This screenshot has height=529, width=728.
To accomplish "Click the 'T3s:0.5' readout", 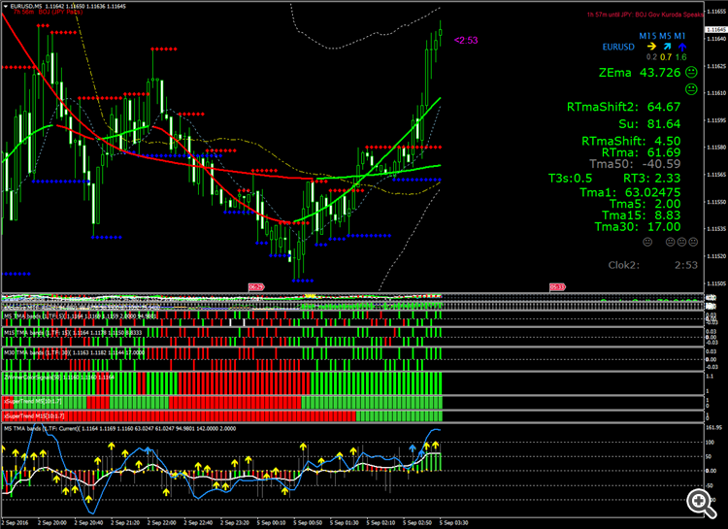I will pos(570,179).
